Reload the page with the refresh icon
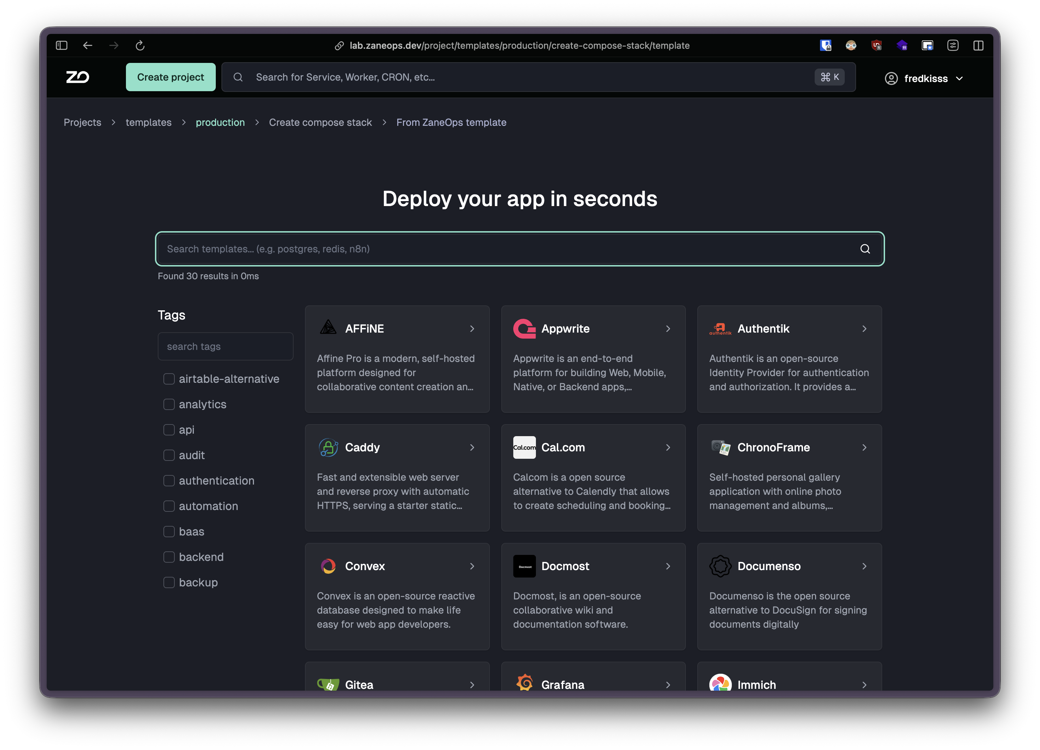The height and width of the screenshot is (750, 1040). click(140, 45)
